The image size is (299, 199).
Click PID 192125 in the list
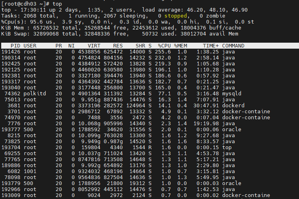pyautogui.click(x=11, y=70)
